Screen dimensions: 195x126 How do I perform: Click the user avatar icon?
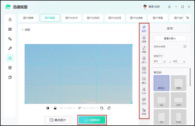coord(145,7)
